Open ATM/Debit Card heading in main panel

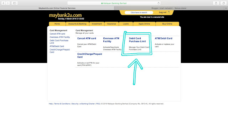(164, 38)
